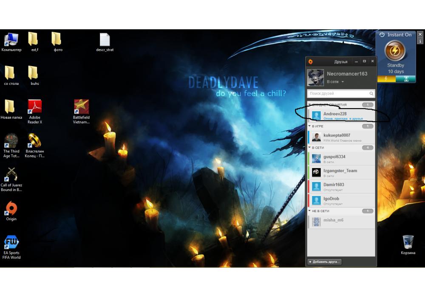
Task: Minimize the Друзья window
Action: click(357, 62)
